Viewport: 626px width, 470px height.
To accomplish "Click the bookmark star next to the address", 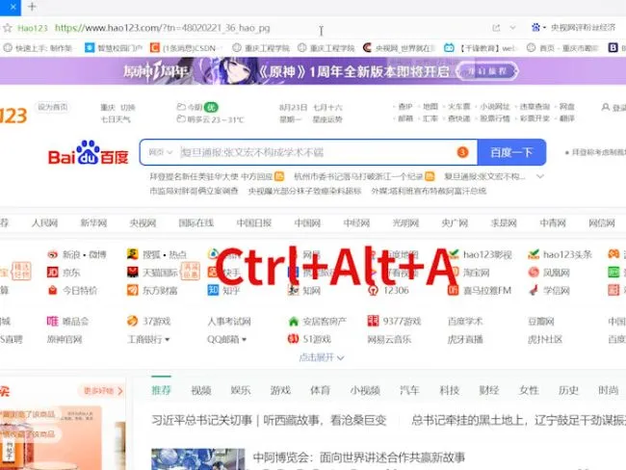I will [7, 28].
